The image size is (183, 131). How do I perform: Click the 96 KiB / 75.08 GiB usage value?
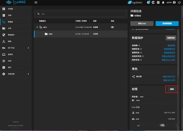pyautogui.click(x=82, y=34)
